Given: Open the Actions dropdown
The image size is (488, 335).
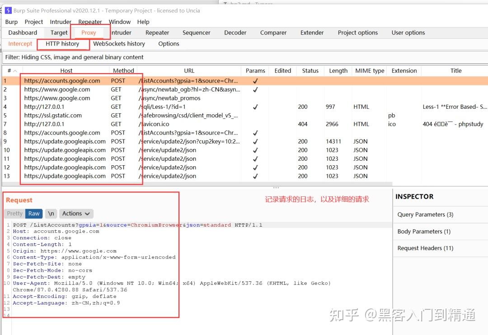Looking at the screenshot, I should [76, 214].
